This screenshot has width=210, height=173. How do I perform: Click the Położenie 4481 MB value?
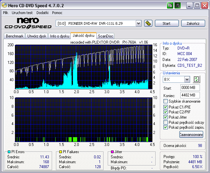(195, 162)
